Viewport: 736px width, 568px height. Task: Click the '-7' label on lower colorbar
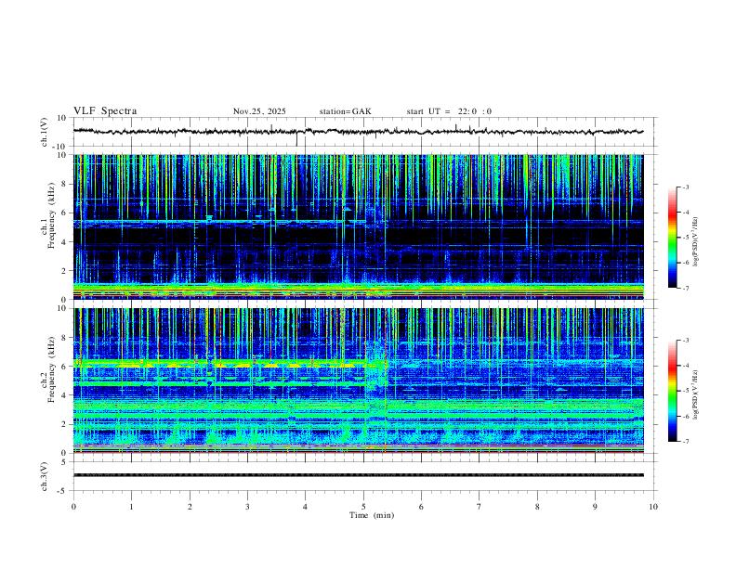[685, 442]
